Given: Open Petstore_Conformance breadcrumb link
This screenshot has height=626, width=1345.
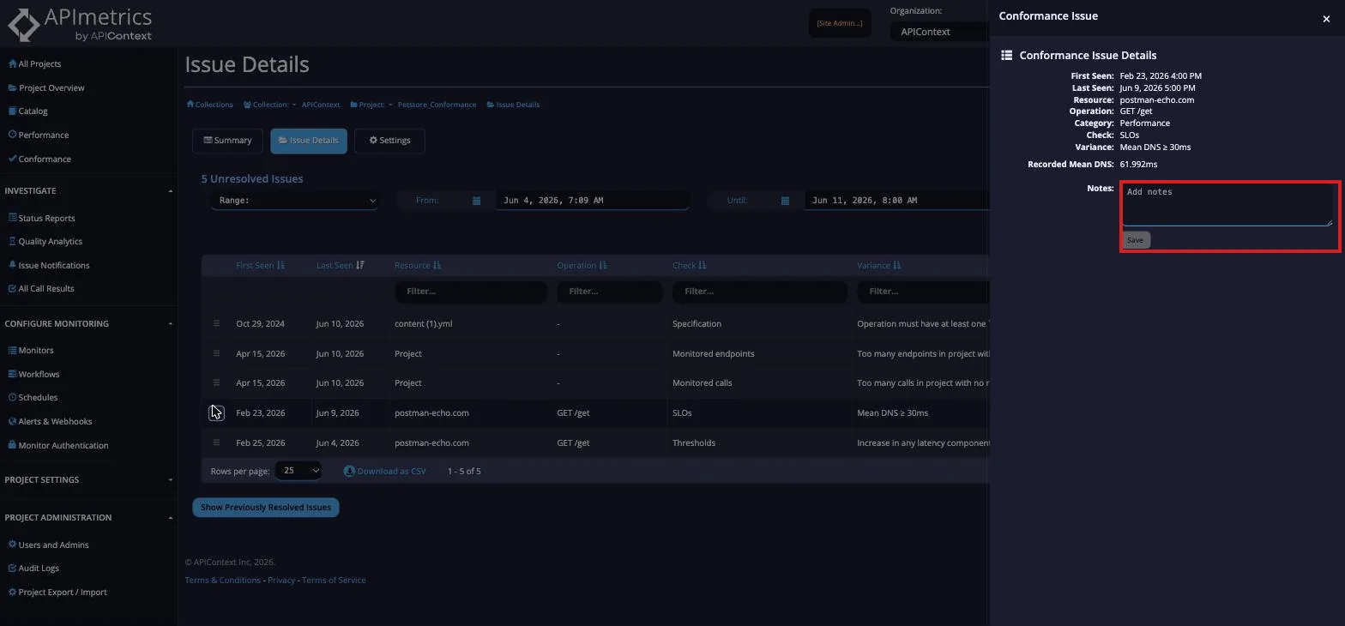Looking at the screenshot, I should point(437,105).
